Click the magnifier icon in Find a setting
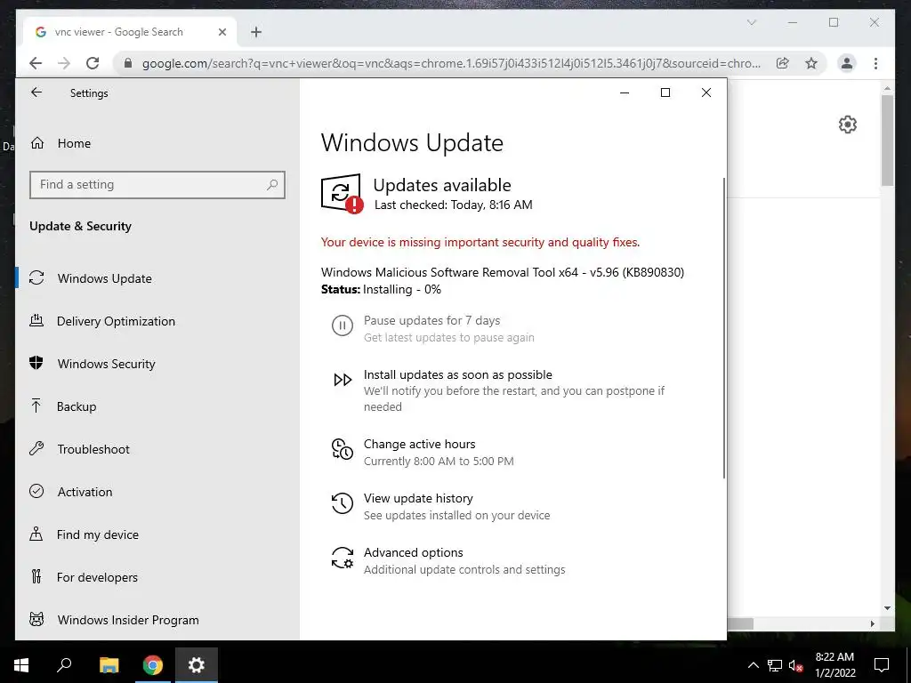This screenshot has width=911, height=683. (x=272, y=185)
